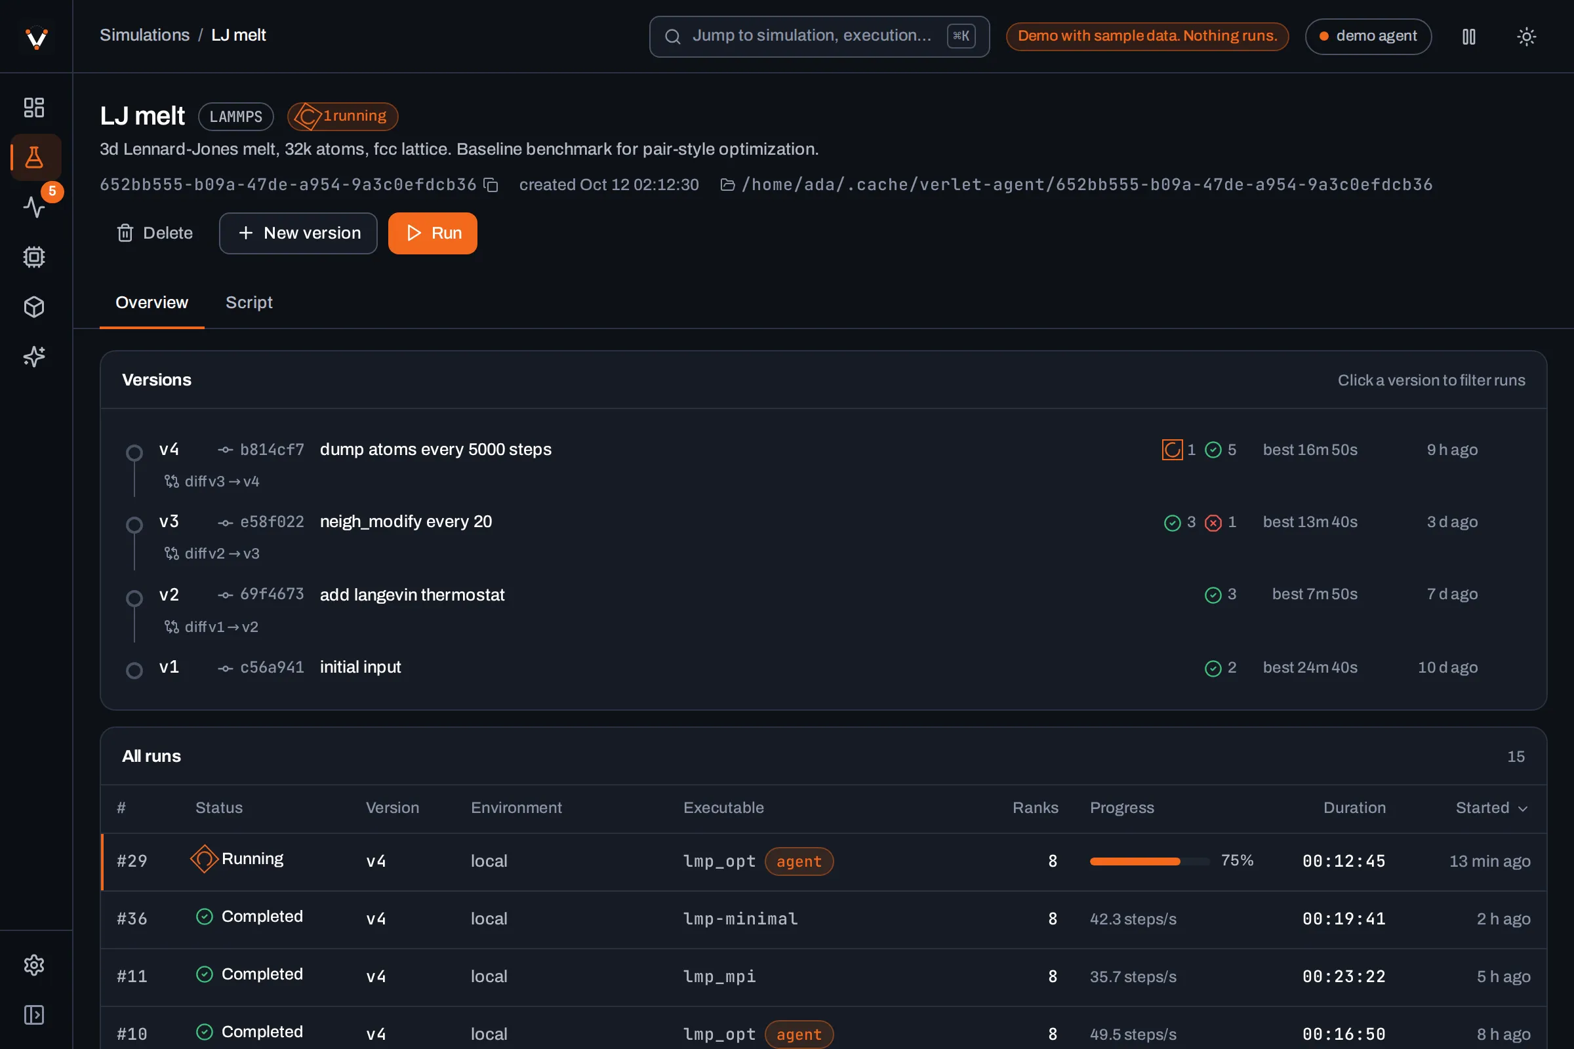Focus the Jump to simulation search field

pyautogui.click(x=819, y=36)
